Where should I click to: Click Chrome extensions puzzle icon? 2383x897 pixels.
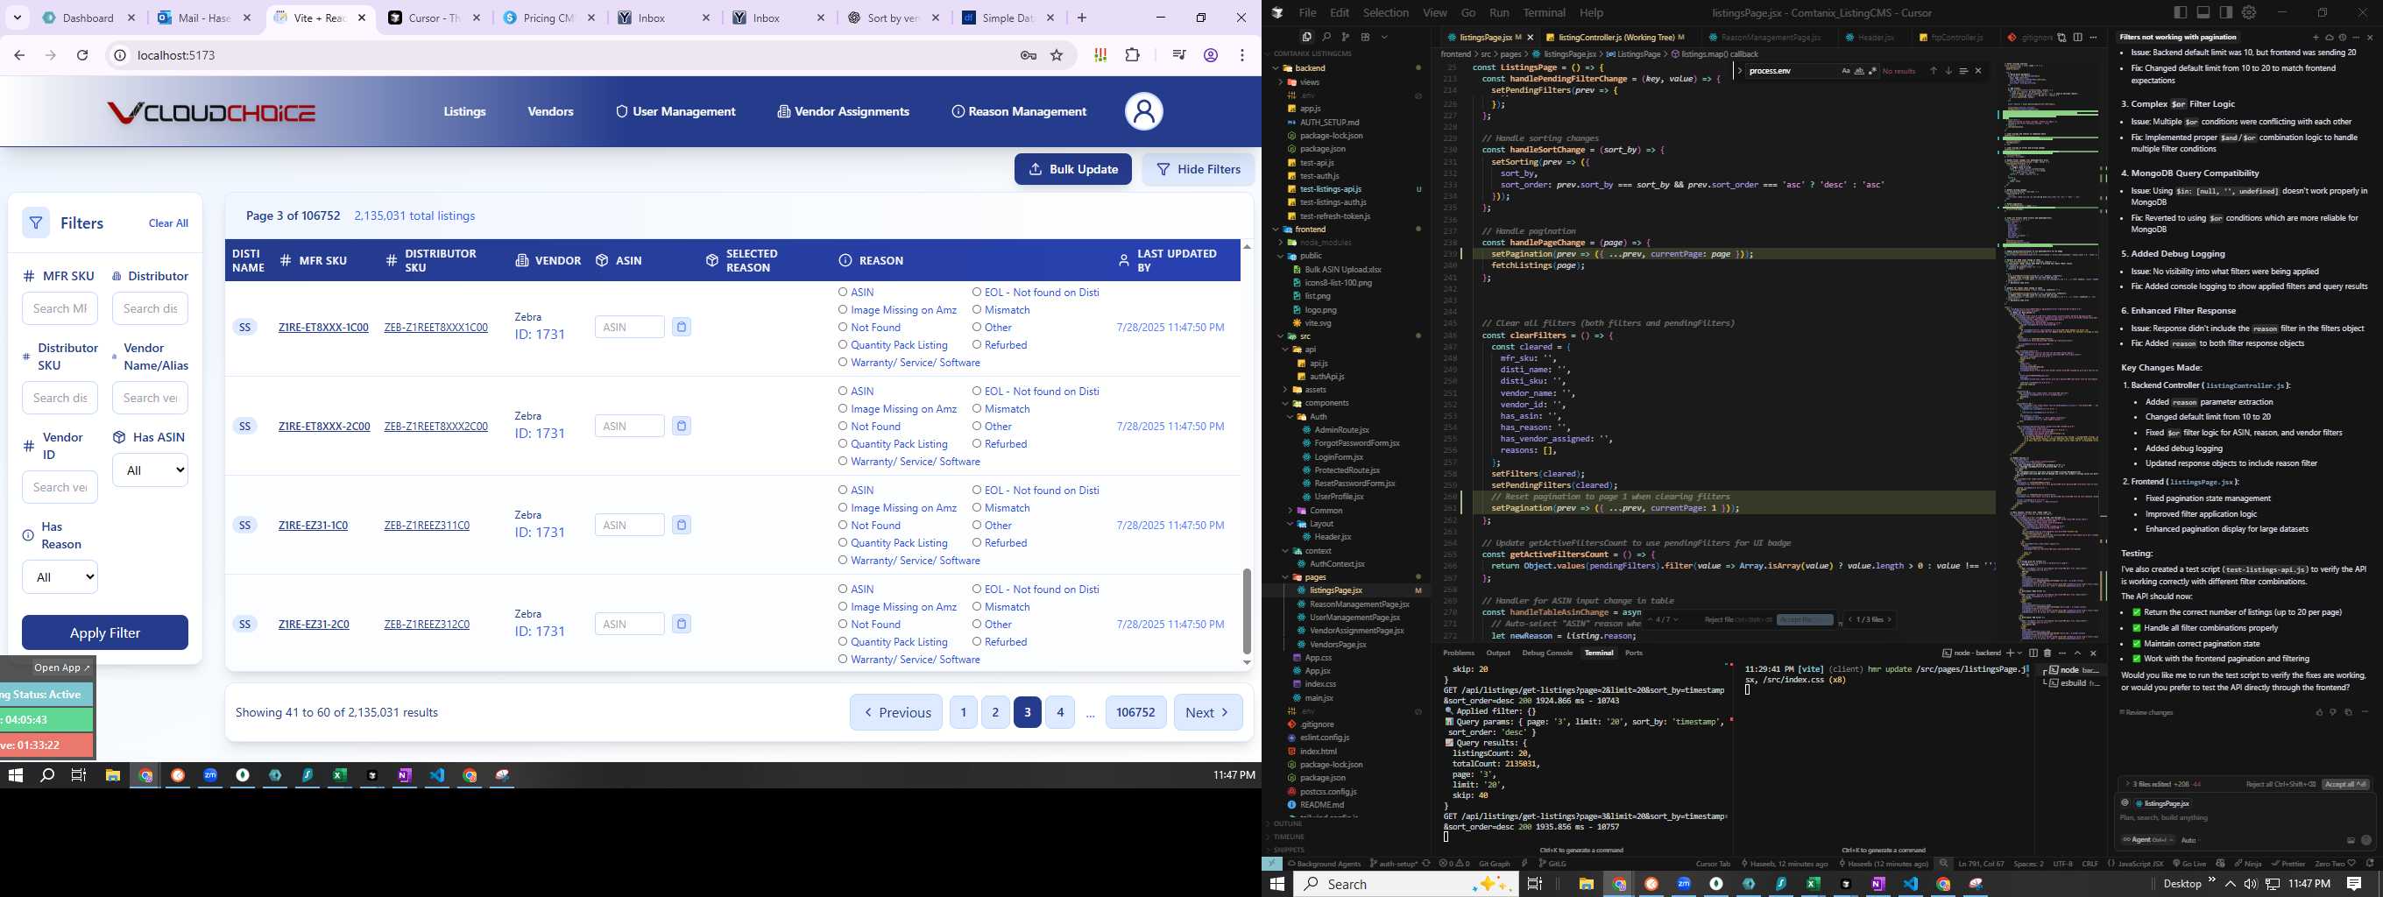[1132, 55]
